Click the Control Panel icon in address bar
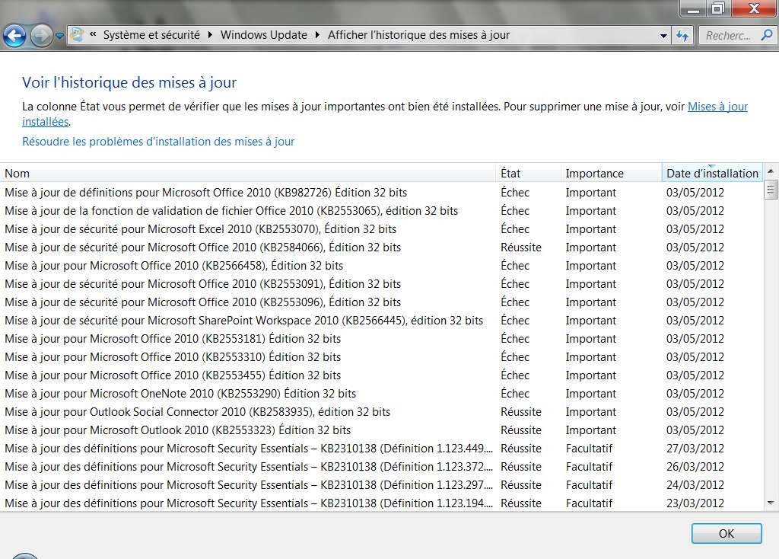 point(76,35)
